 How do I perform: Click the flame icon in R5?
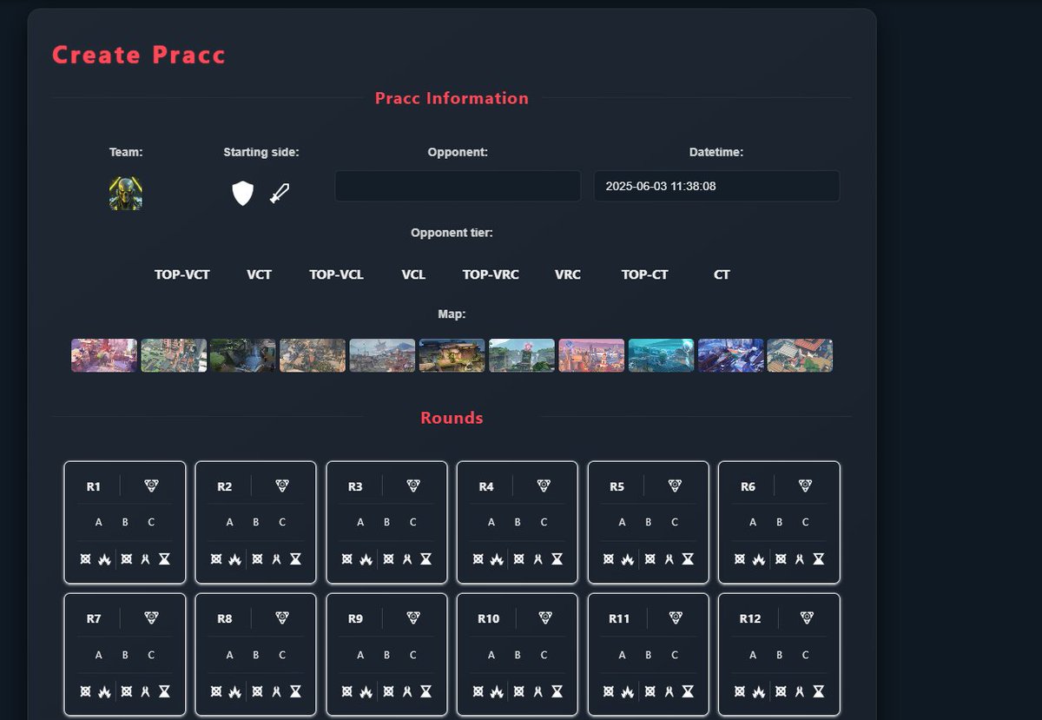pos(628,559)
